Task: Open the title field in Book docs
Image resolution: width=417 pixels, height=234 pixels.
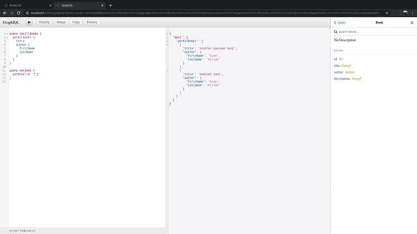Action: pos(337,66)
